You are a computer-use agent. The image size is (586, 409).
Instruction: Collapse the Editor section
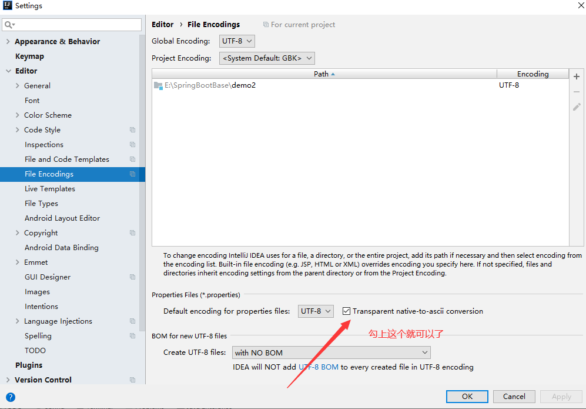click(8, 71)
